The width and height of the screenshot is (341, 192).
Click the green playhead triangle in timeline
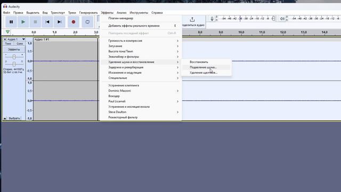click(x=8, y=32)
